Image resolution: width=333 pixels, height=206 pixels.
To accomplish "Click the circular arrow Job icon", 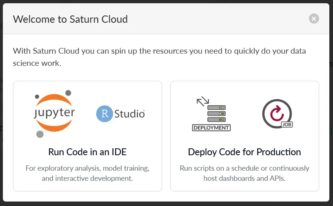I will tap(276, 113).
